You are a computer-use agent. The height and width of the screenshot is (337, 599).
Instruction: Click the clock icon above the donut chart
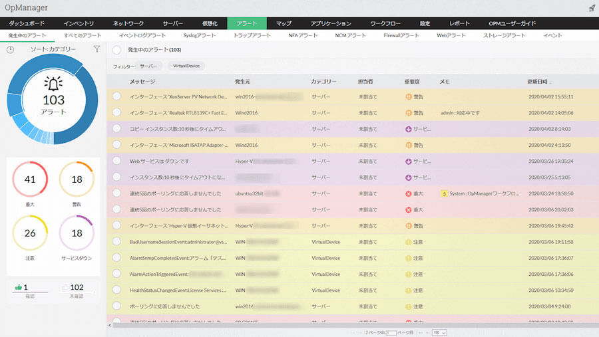tap(11, 49)
